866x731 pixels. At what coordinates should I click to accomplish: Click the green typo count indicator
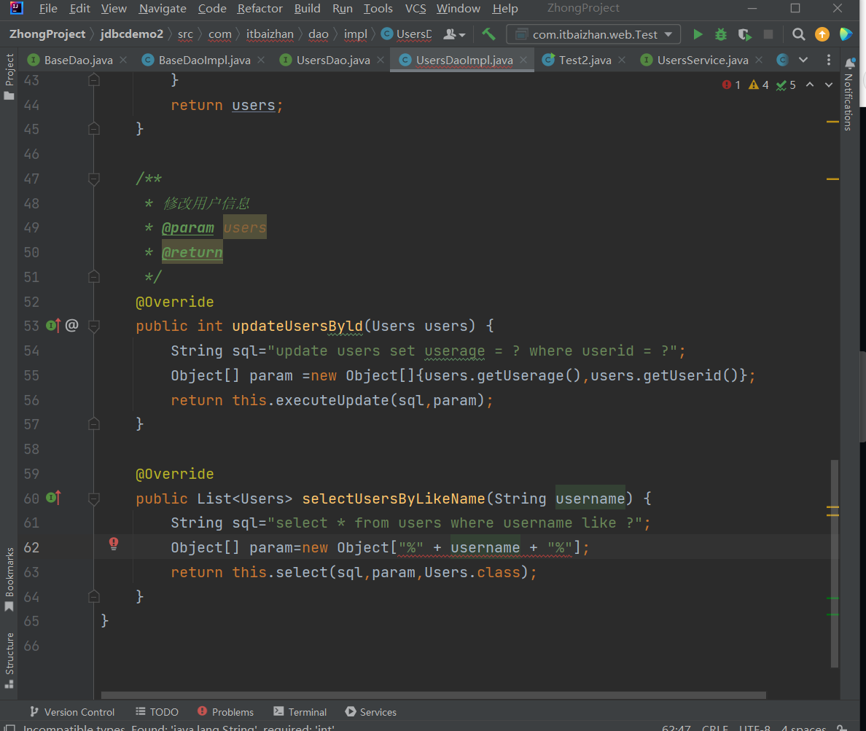[x=786, y=85]
